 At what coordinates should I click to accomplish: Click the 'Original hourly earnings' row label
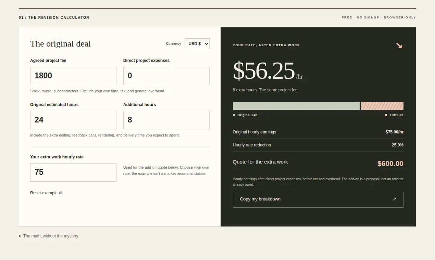pos(254,132)
